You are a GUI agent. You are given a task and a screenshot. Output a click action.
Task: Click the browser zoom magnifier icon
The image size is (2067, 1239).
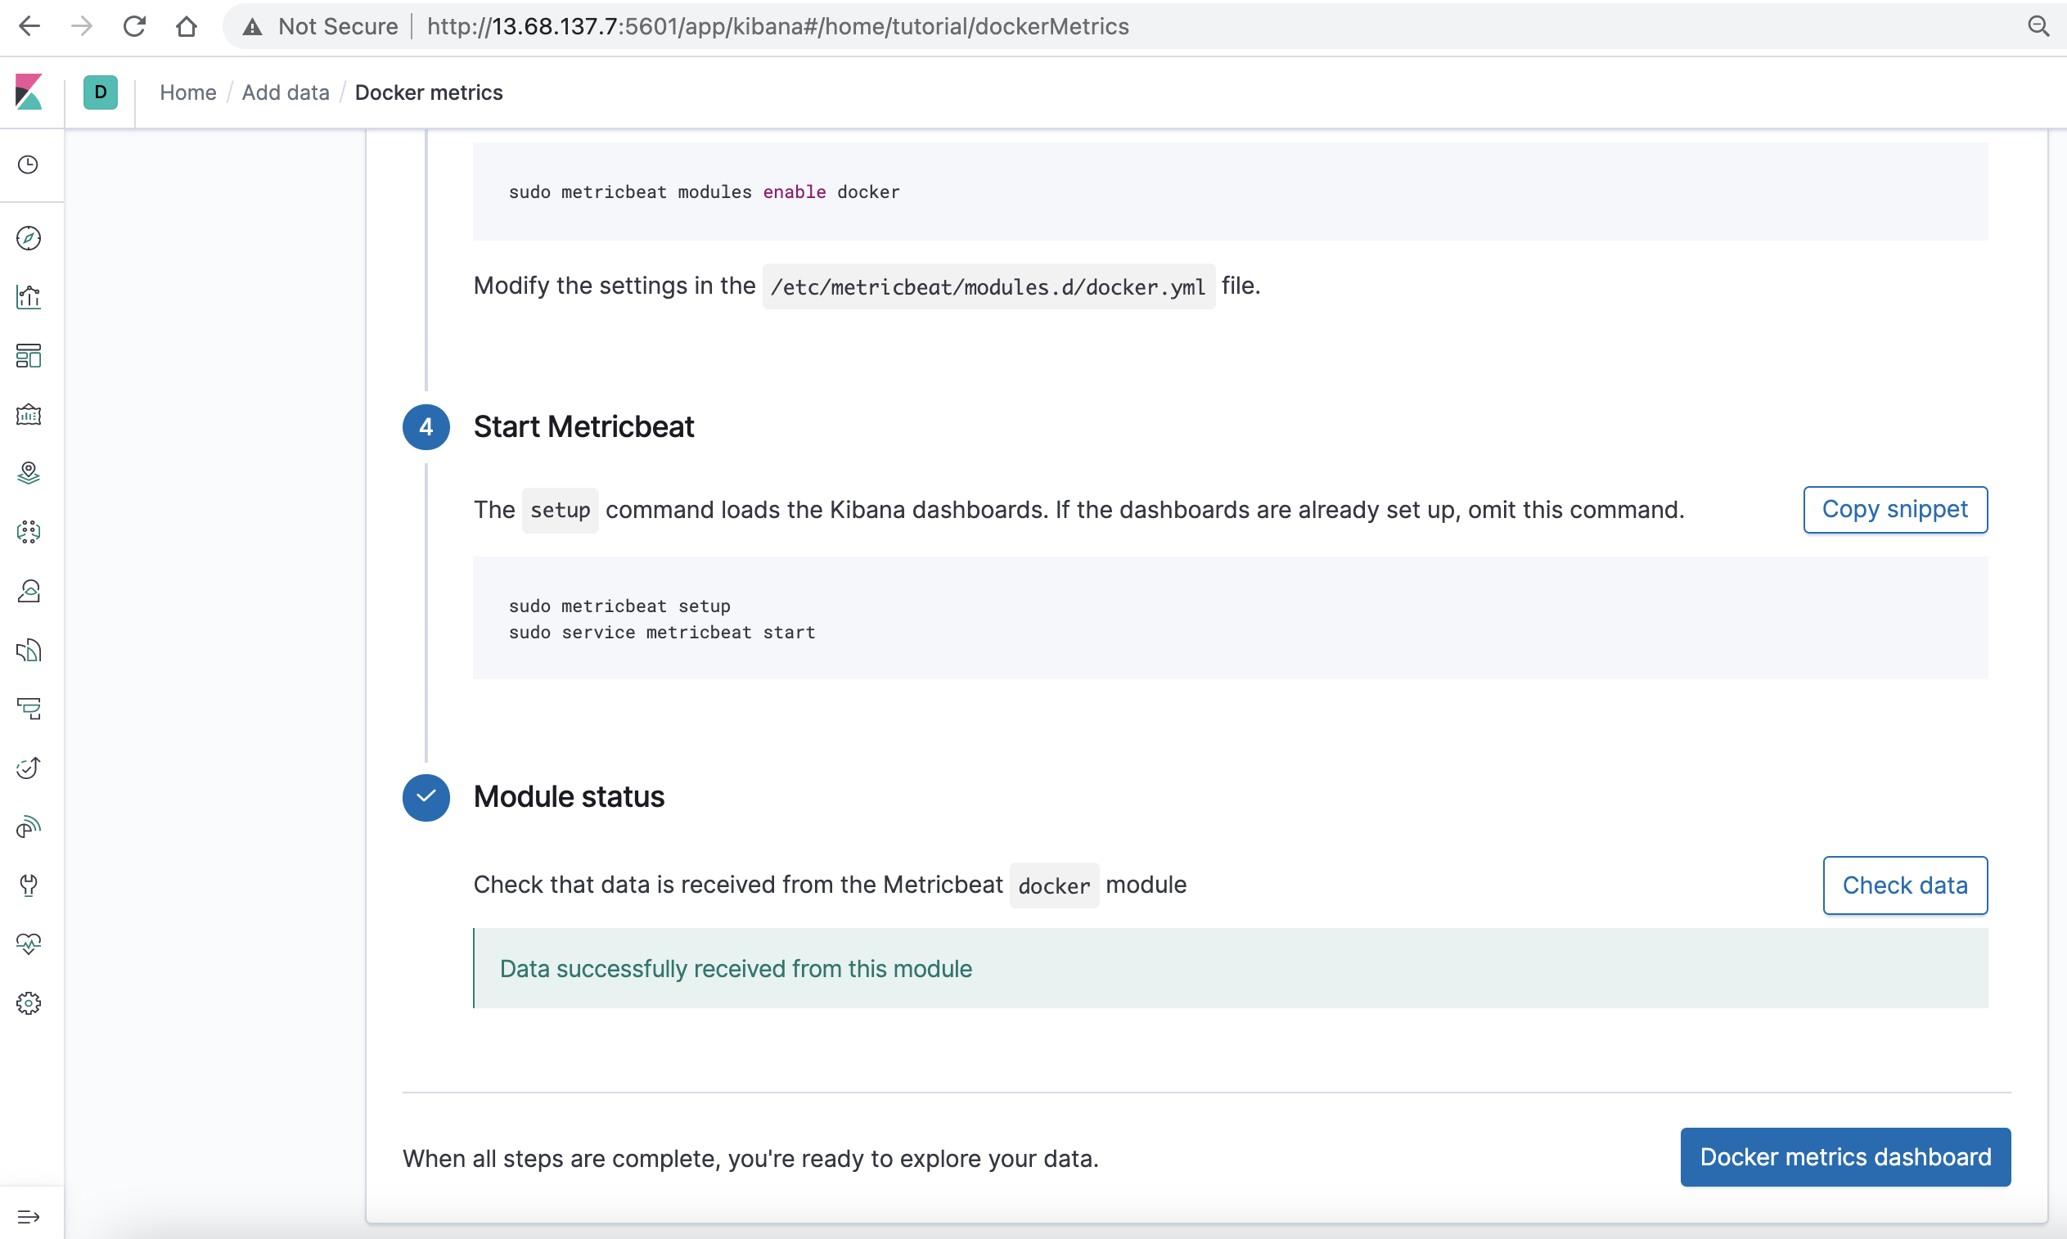[x=2038, y=27]
